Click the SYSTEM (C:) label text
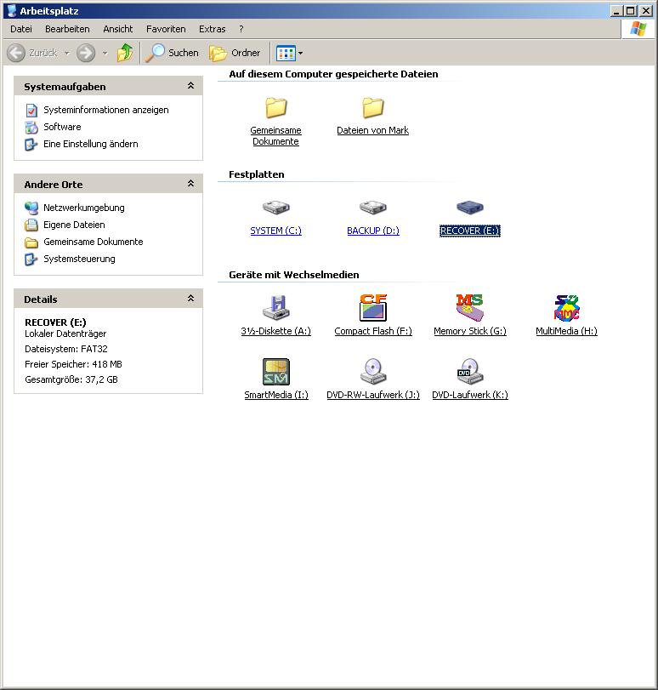The width and height of the screenshot is (658, 690). click(x=275, y=231)
